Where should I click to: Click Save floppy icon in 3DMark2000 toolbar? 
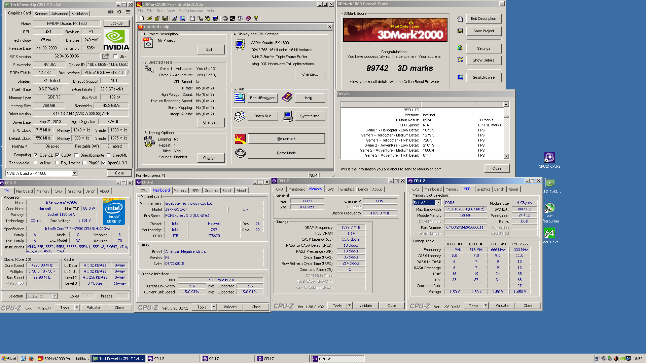click(165, 18)
